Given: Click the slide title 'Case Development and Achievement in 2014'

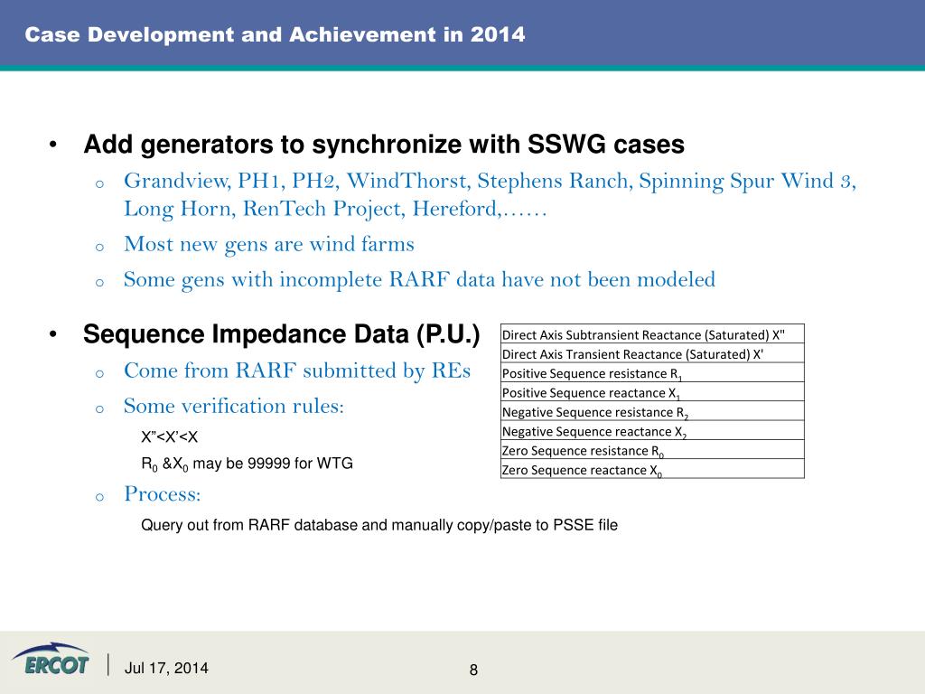Looking at the screenshot, I should pos(275,34).
